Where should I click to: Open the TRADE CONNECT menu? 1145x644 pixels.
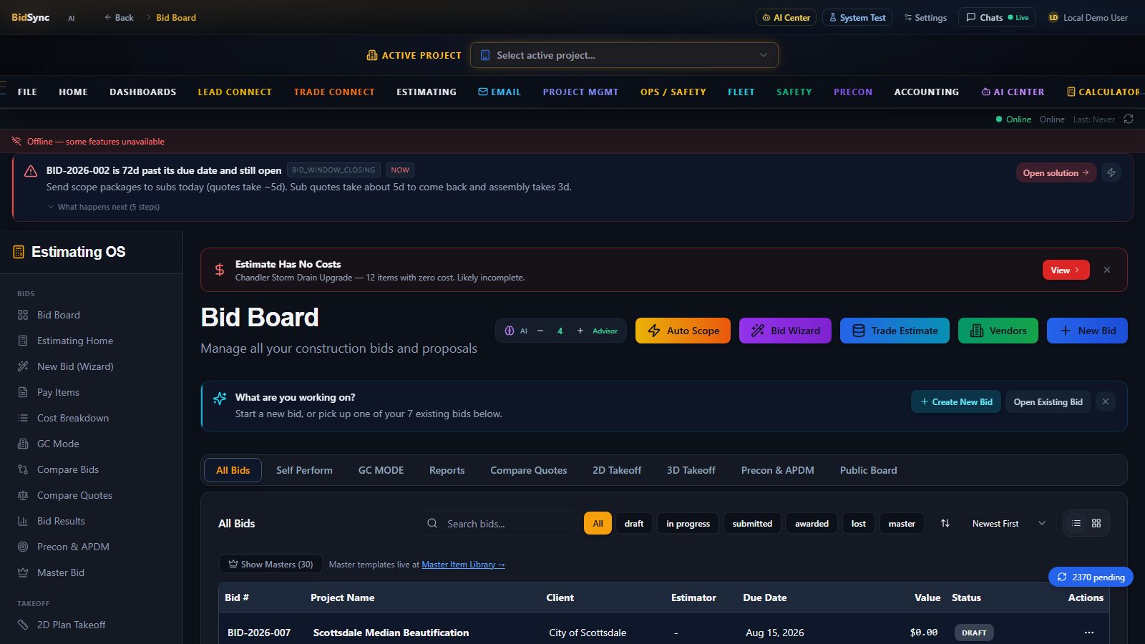click(334, 92)
